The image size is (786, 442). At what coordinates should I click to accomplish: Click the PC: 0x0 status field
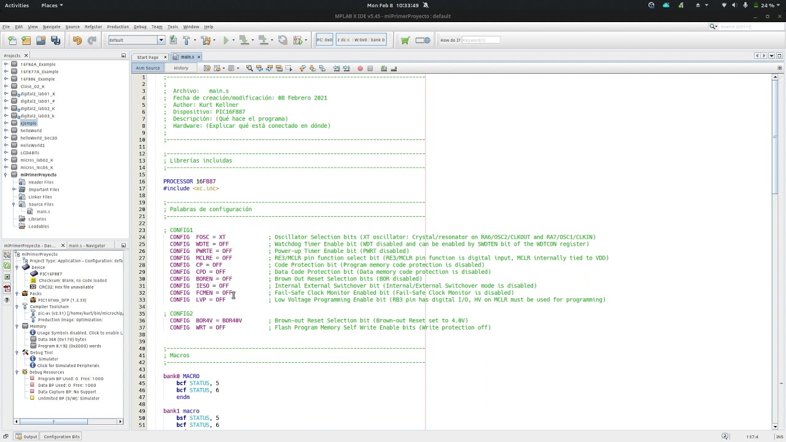click(x=324, y=40)
